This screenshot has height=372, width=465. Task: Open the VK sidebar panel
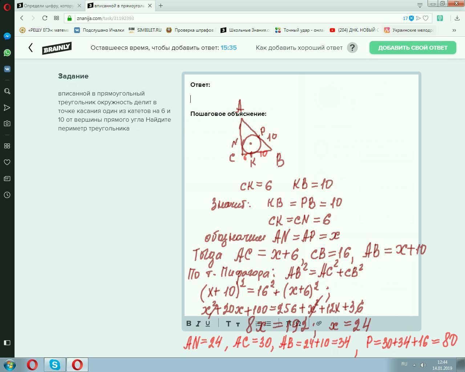click(x=7, y=69)
